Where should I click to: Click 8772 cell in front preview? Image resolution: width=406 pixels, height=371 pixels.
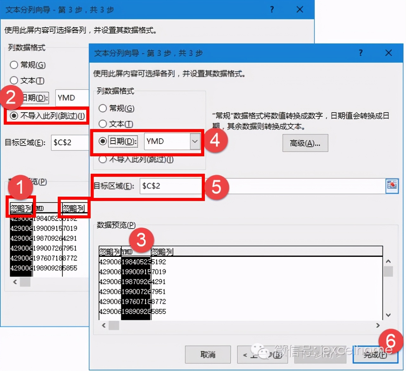[159, 302]
